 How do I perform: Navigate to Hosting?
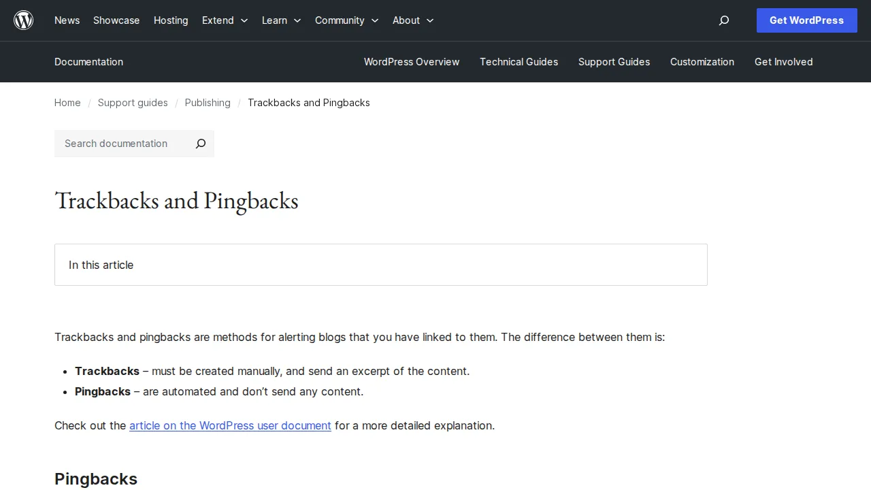click(171, 20)
